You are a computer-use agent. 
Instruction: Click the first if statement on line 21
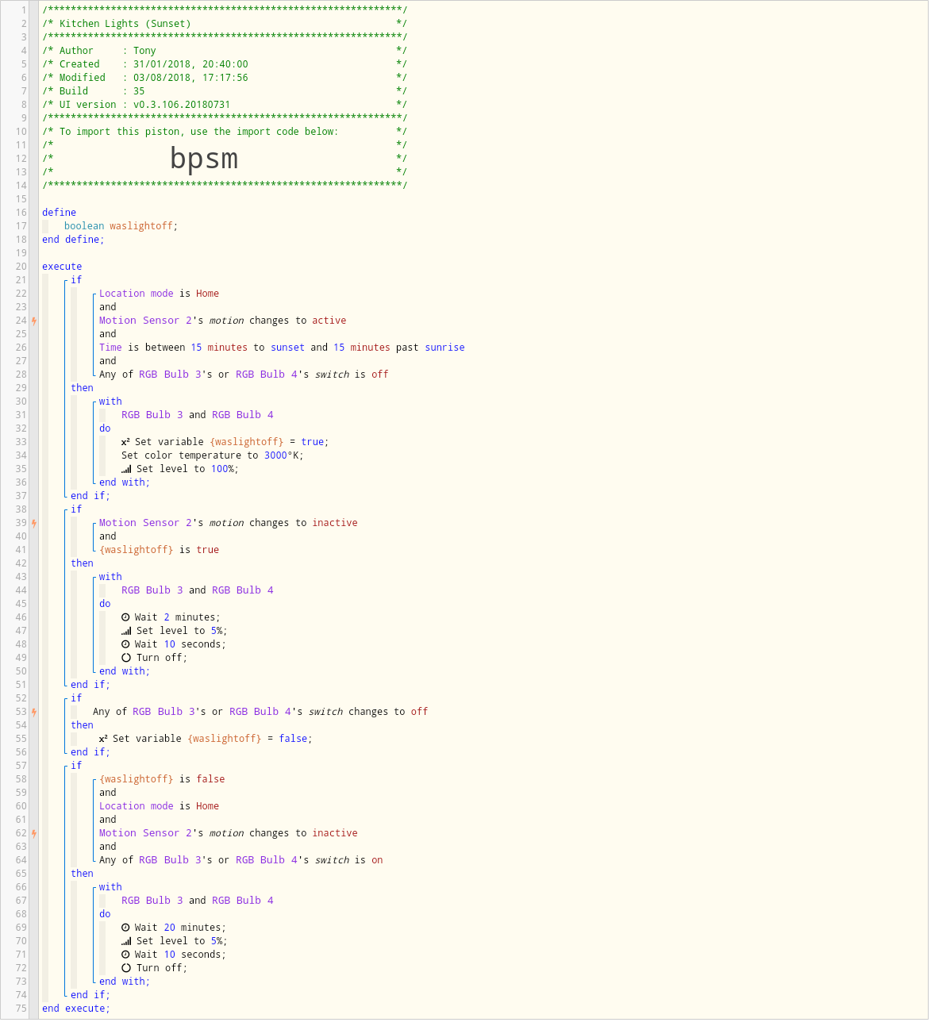(x=76, y=280)
